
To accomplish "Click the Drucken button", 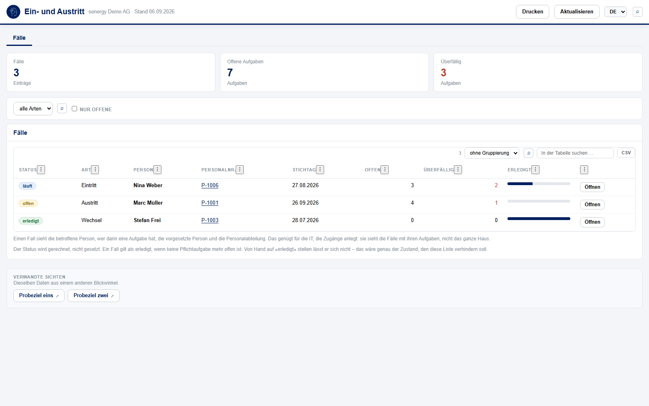I will 533,12.
